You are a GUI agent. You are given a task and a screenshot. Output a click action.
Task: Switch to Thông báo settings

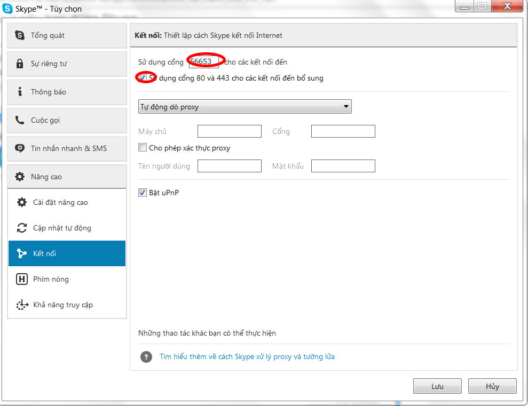[x=67, y=92]
